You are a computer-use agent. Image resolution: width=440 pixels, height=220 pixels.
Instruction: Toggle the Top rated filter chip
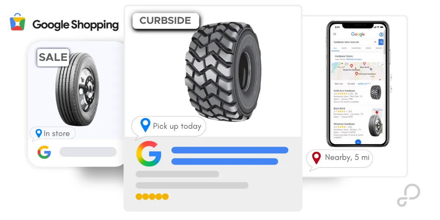[351, 84]
